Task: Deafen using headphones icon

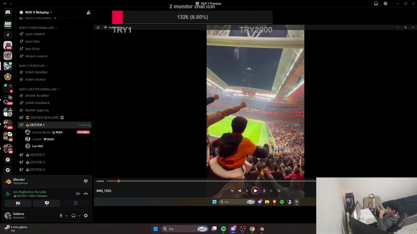Action: click(x=73, y=215)
